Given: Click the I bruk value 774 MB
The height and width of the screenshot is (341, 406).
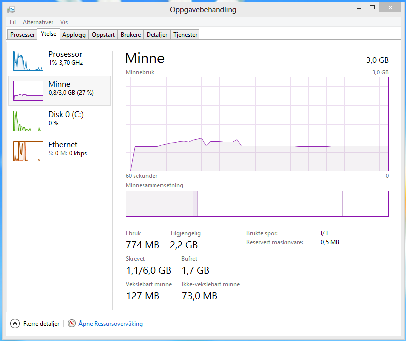Looking at the screenshot, I should [143, 245].
